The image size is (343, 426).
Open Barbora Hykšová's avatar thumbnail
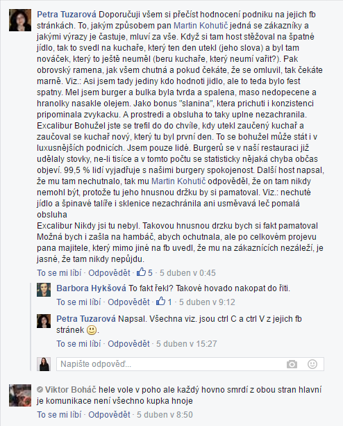(44, 290)
